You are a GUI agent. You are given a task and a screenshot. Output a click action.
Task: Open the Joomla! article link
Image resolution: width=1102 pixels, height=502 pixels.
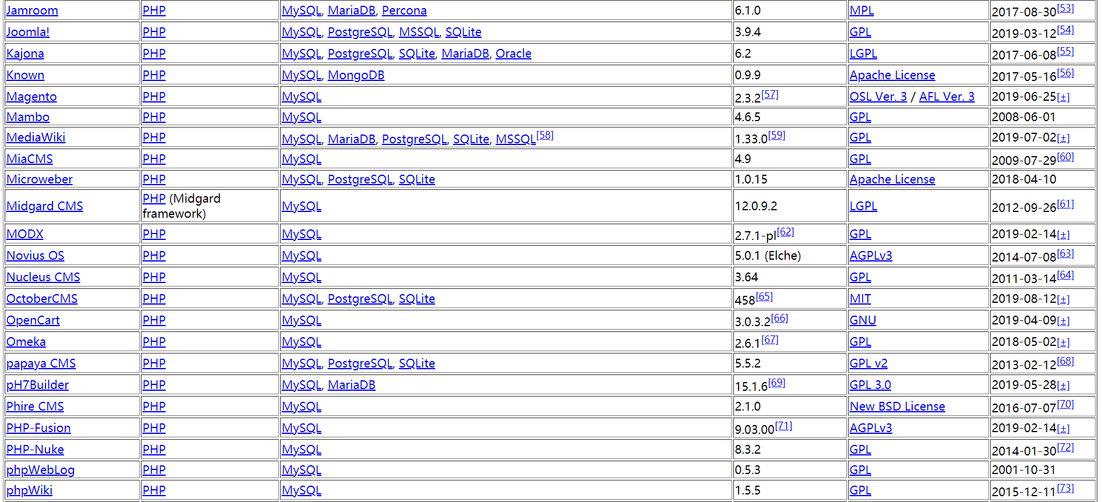(28, 32)
